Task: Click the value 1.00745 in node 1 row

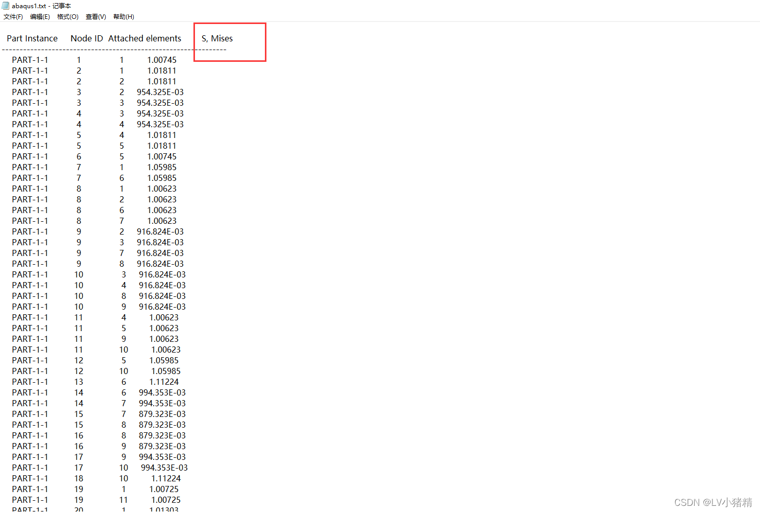Action: click(162, 60)
